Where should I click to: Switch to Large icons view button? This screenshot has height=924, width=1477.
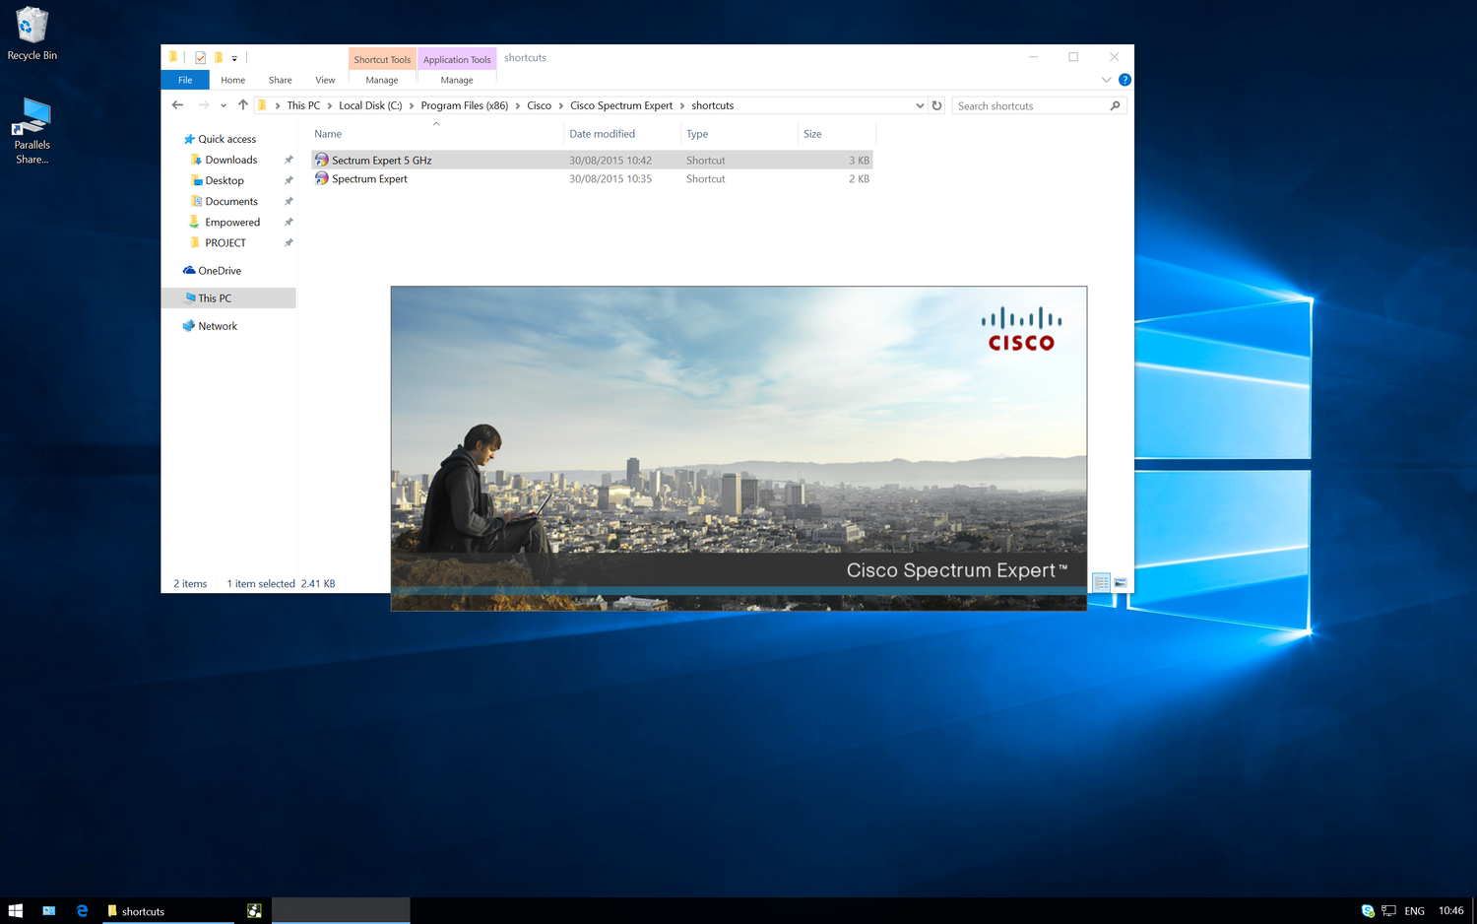(1121, 583)
